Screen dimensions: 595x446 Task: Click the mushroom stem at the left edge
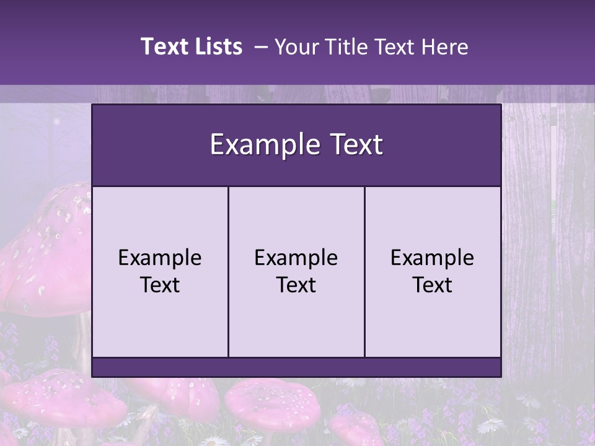pos(82,341)
